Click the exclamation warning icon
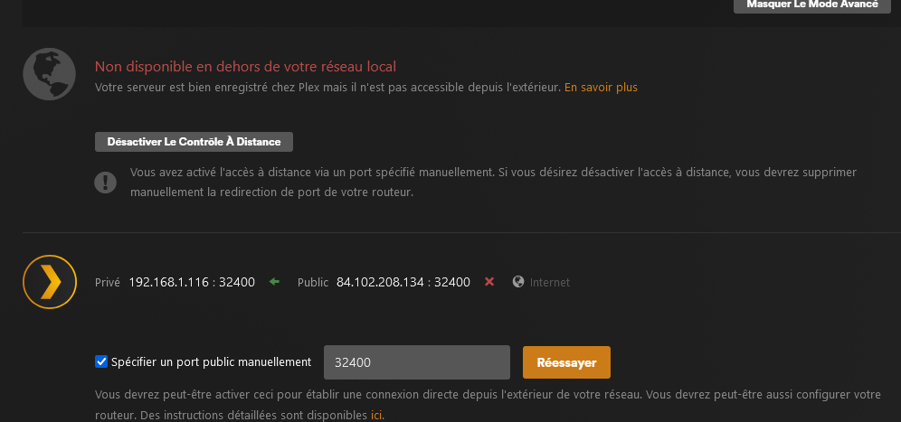901x422 pixels. [105, 183]
